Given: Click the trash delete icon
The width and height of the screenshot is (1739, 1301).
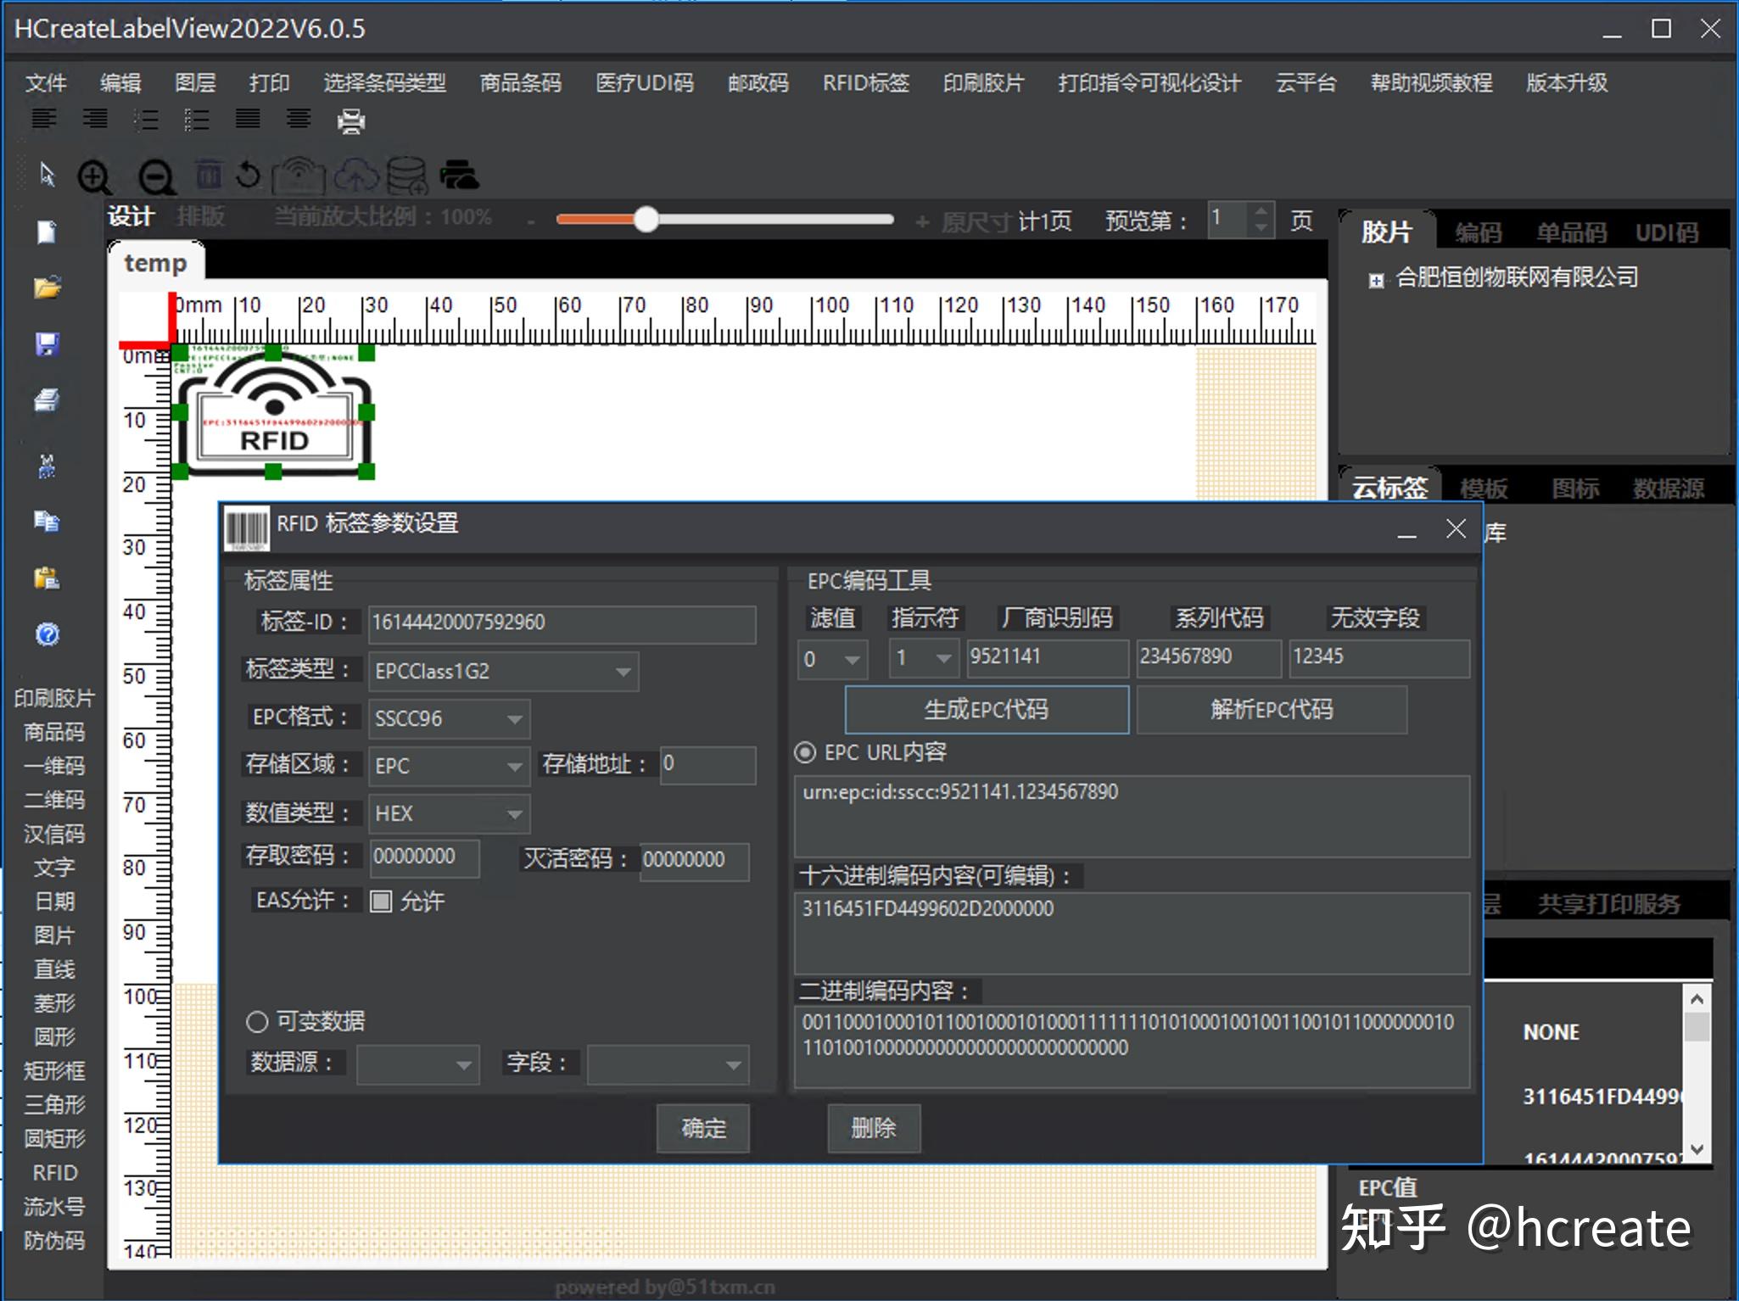Looking at the screenshot, I should point(208,175).
